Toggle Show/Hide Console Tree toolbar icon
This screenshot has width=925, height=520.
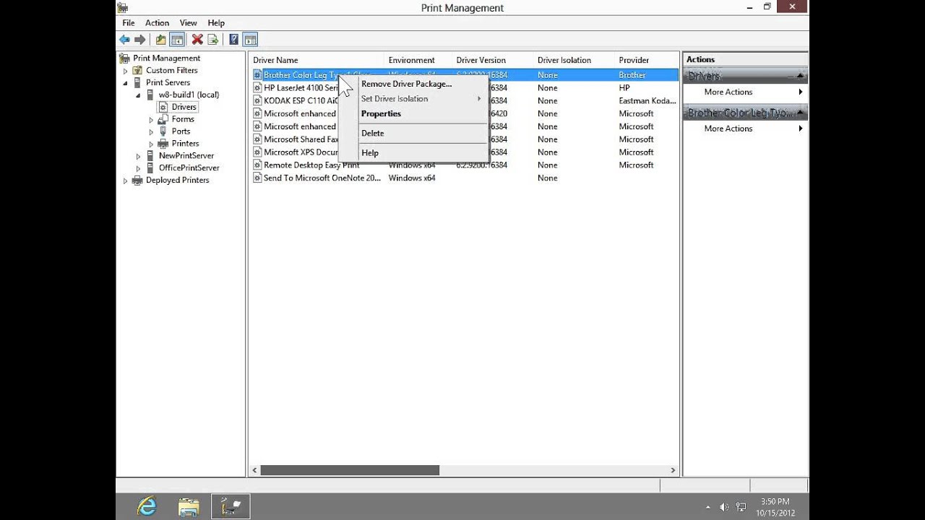point(177,40)
